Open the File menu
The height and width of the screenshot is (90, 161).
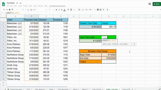[8, 6]
